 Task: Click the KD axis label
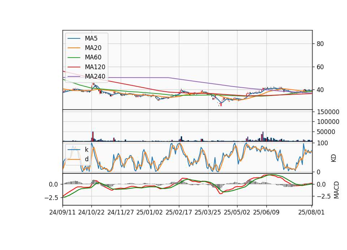point(334,158)
